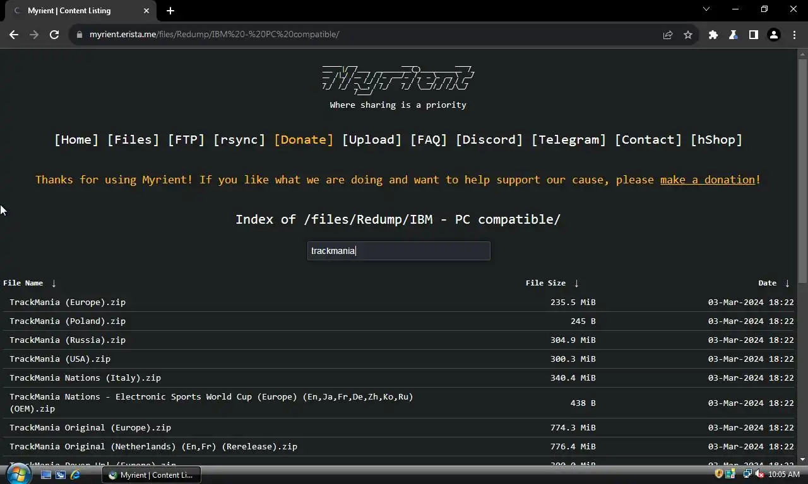Image resolution: width=808 pixels, height=484 pixels.
Task: Open the [Discord] navigation link
Action: pos(489,140)
